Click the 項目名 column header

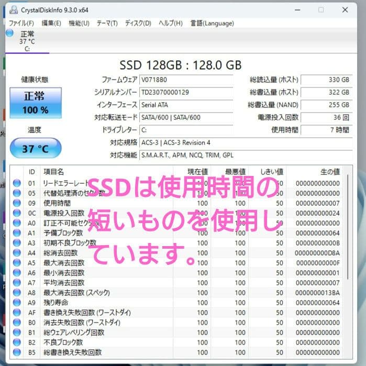(107, 172)
